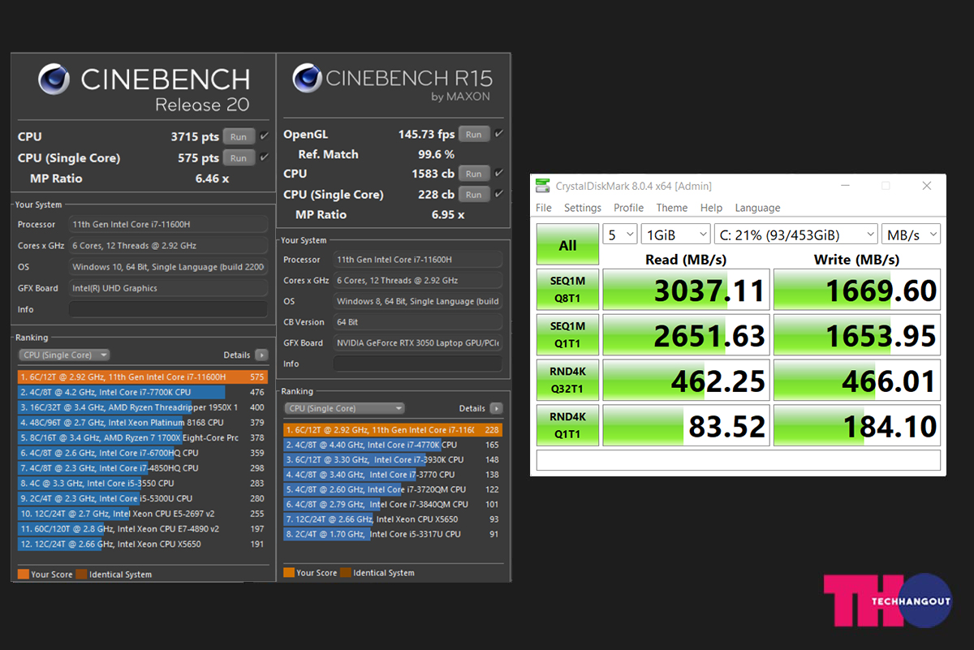Select the i5-3317U row in R15 ranking
Image resolution: width=974 pixels, height=650 pixels.
point(393,534)
